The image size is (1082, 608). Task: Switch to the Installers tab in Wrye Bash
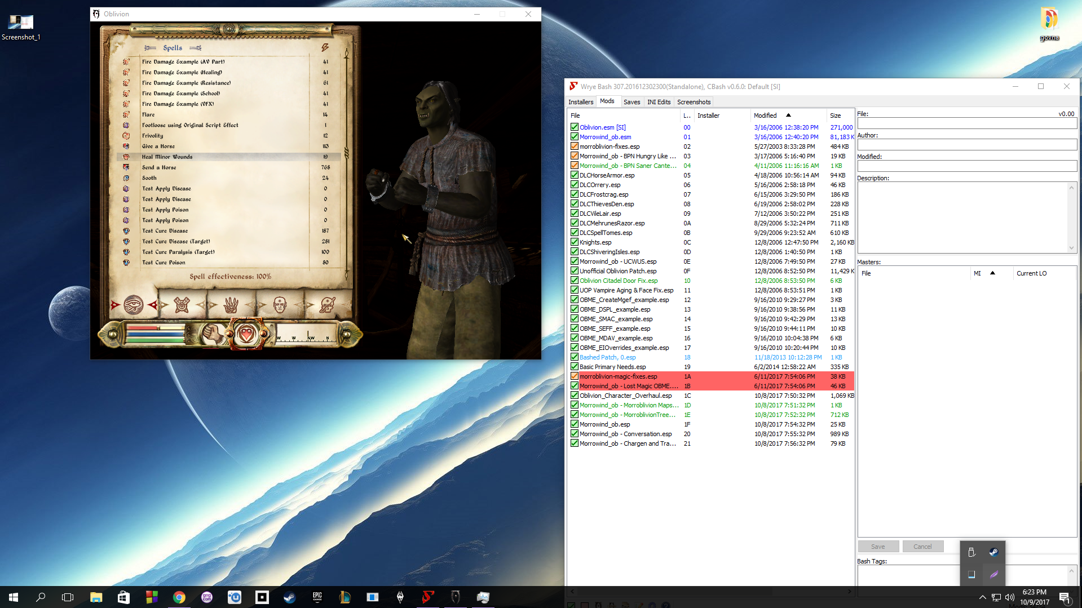[x=581, y=102]
